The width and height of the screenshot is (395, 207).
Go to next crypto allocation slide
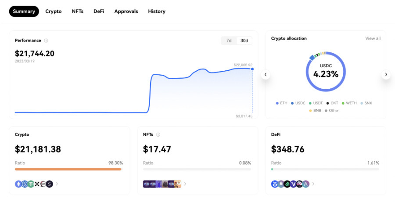point(386,75)
